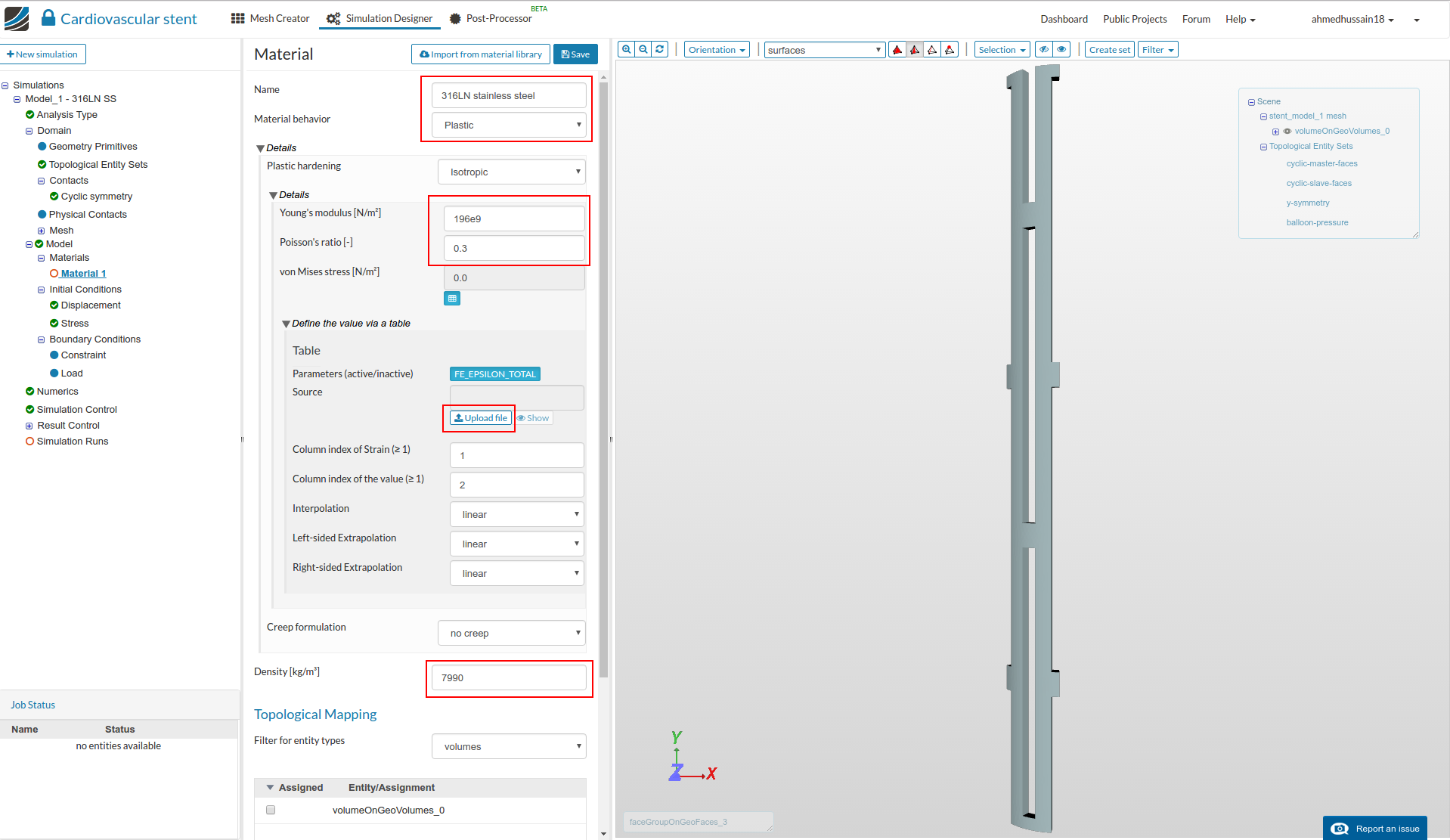Click the zoom out viewer icon
1450x840 pixels.
click(643, 50)
